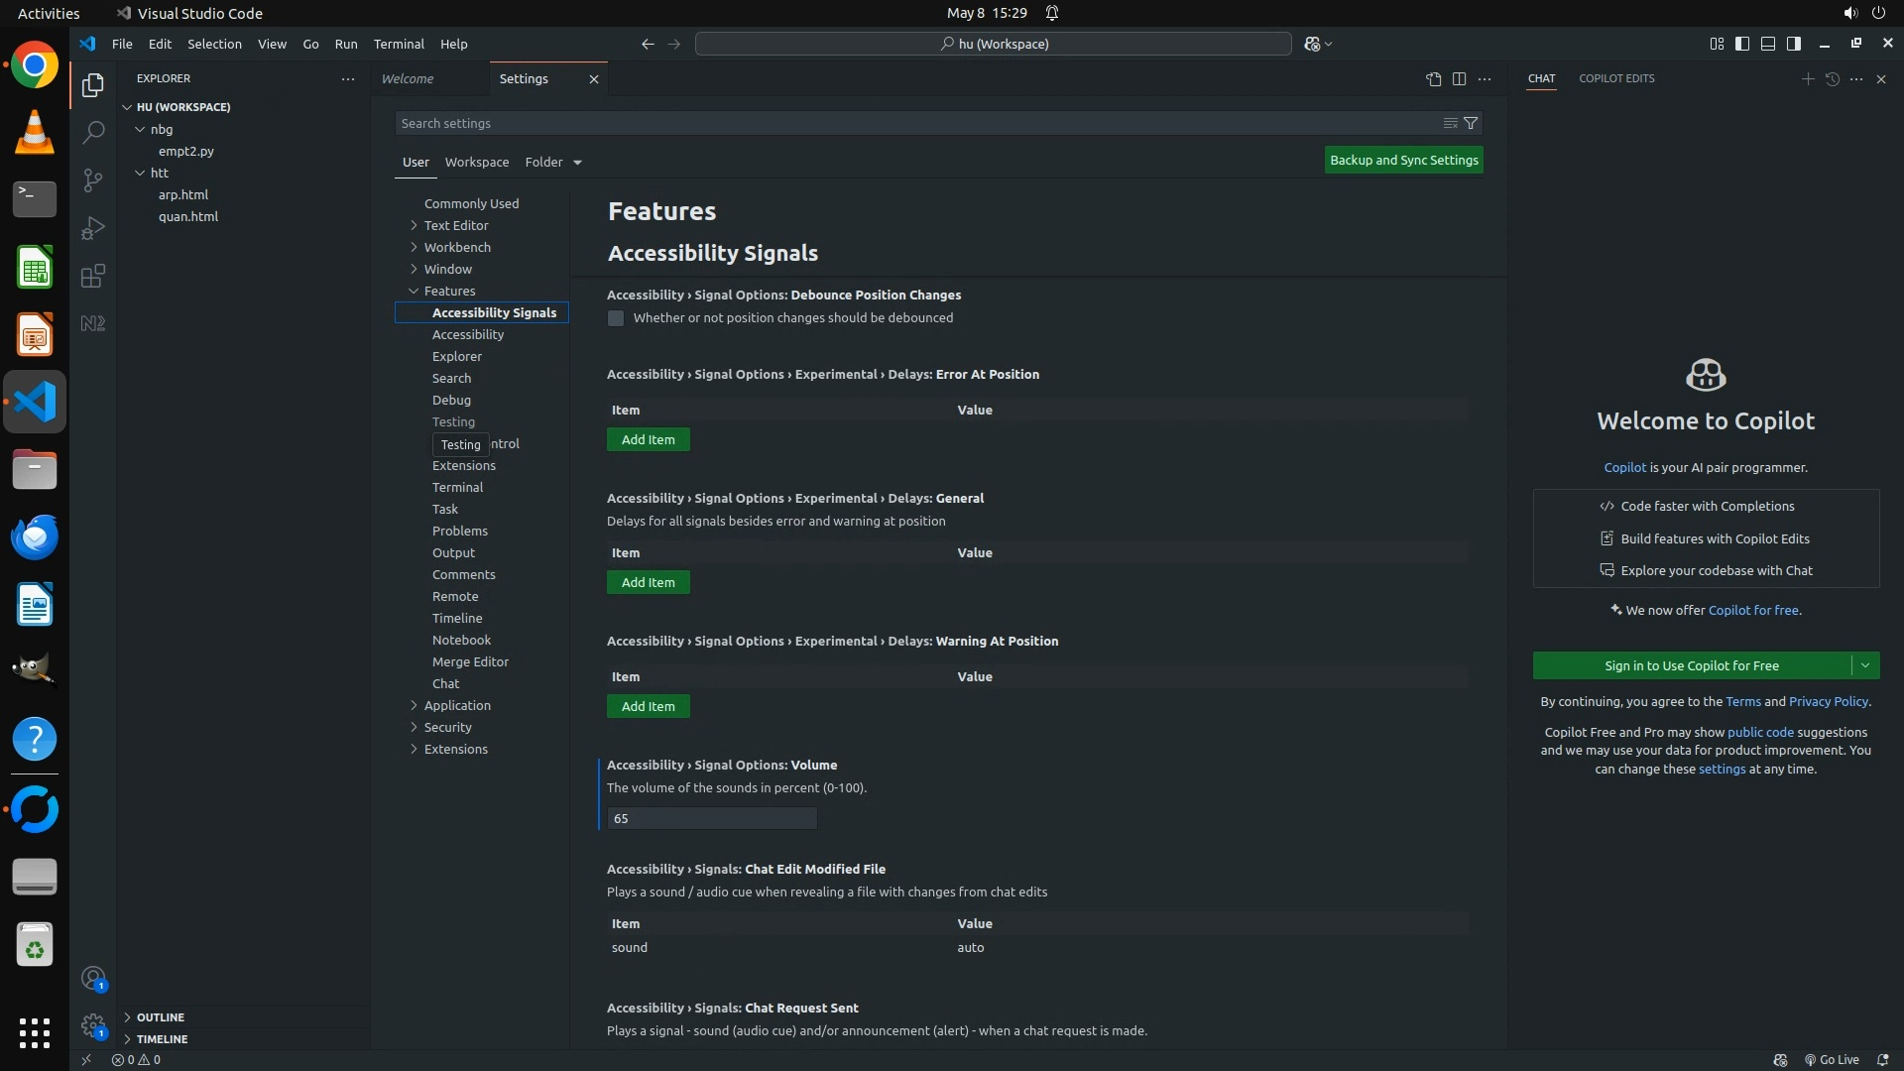Click the signal volume input field
1904x1071 pixels.
pyautogui.click(x=712, y=818)
